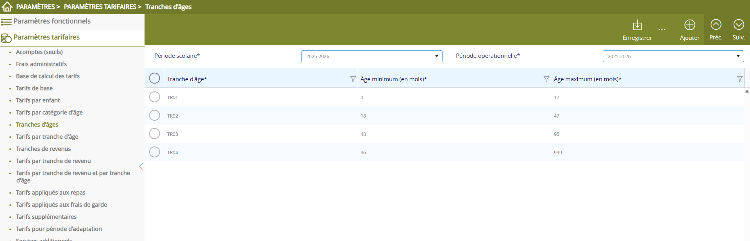Toggle the select-all circle in header
This screenshot has width=750, height=241.
tap(155, 79)
